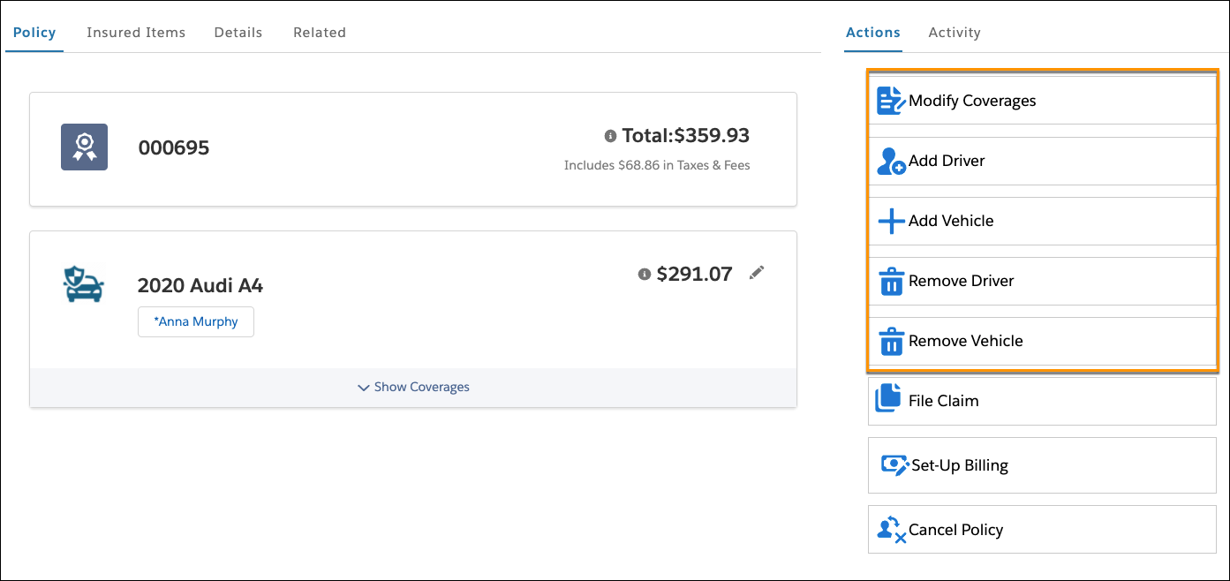Screen dimensions: 1230x581
Task: Open the Related tab
Action: [x=319, y=32]
